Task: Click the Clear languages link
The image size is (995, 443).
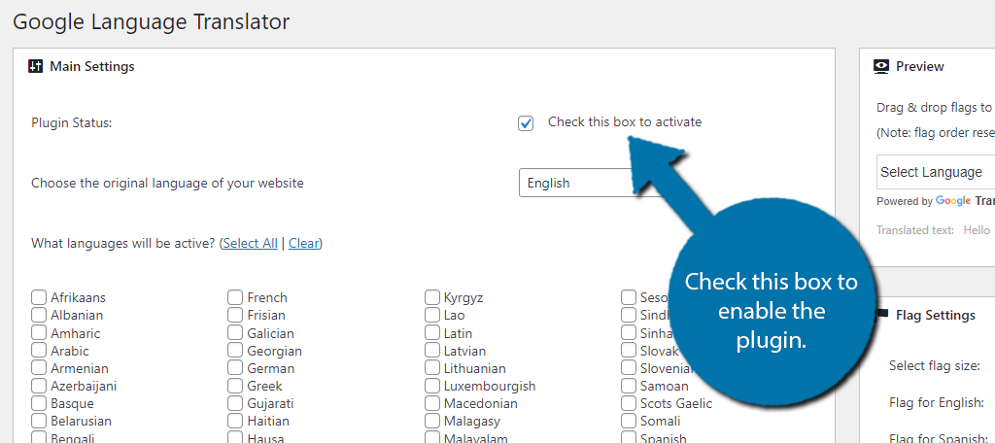Action: click(x=303, y=243)
